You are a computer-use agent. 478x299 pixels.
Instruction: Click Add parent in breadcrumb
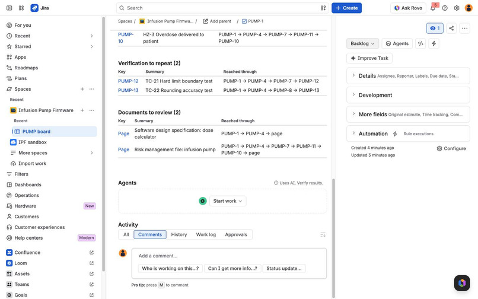217,21
